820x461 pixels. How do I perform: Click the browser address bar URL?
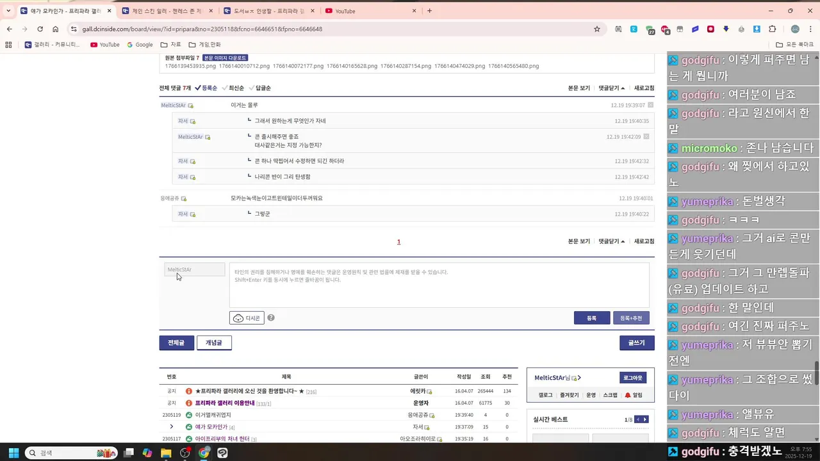click(202, 29)
